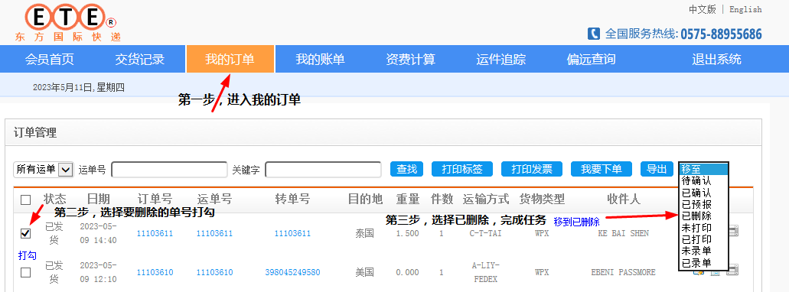Screen dimensions: 789x292
Task: Go to 会员首页 tab
Action: (x=49, y=60)
